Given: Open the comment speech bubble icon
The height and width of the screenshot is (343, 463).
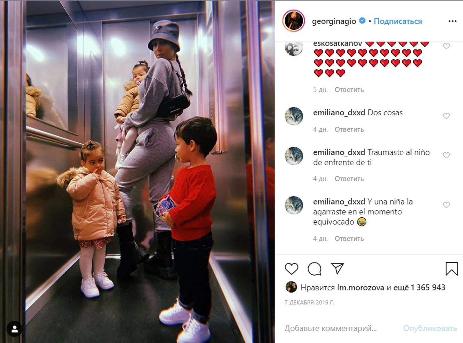Looking at the screenshot, I should (x=314, y=269).
